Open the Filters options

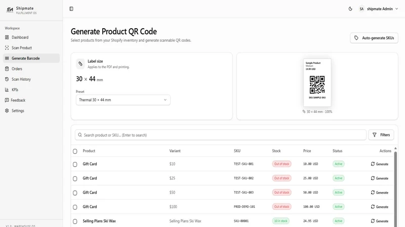tap(381, 135)
